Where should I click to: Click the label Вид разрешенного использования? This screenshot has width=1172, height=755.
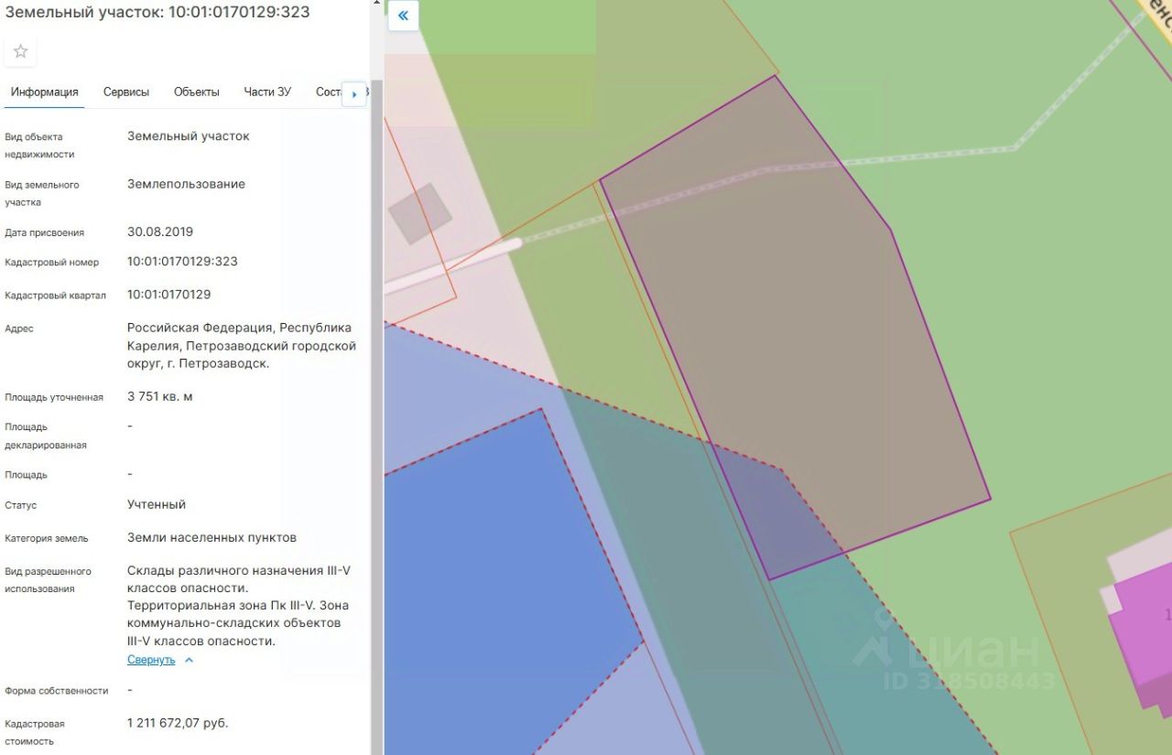coord(48,580)
